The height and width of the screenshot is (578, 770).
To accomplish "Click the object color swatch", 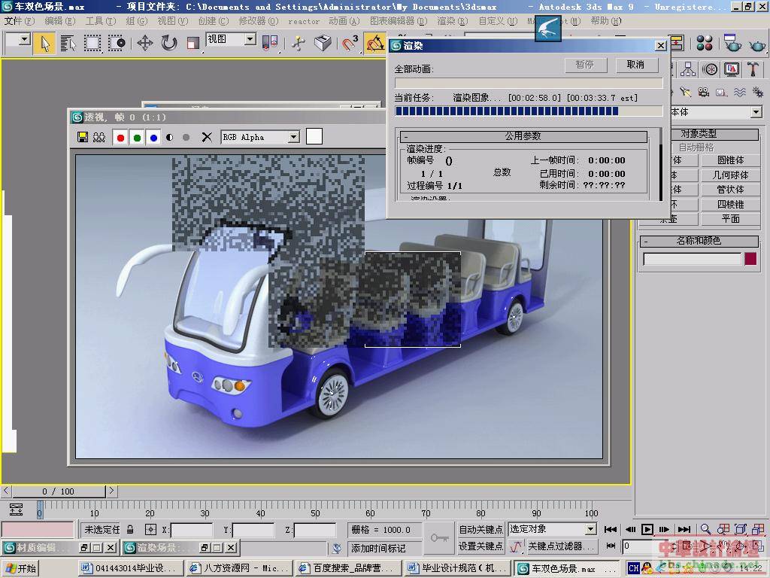I will click(x=750, y=259).
